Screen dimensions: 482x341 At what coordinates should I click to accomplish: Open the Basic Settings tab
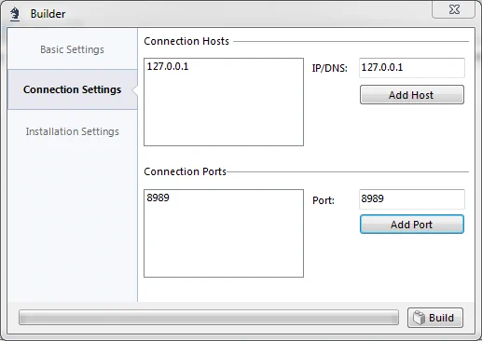coord(72,49)
